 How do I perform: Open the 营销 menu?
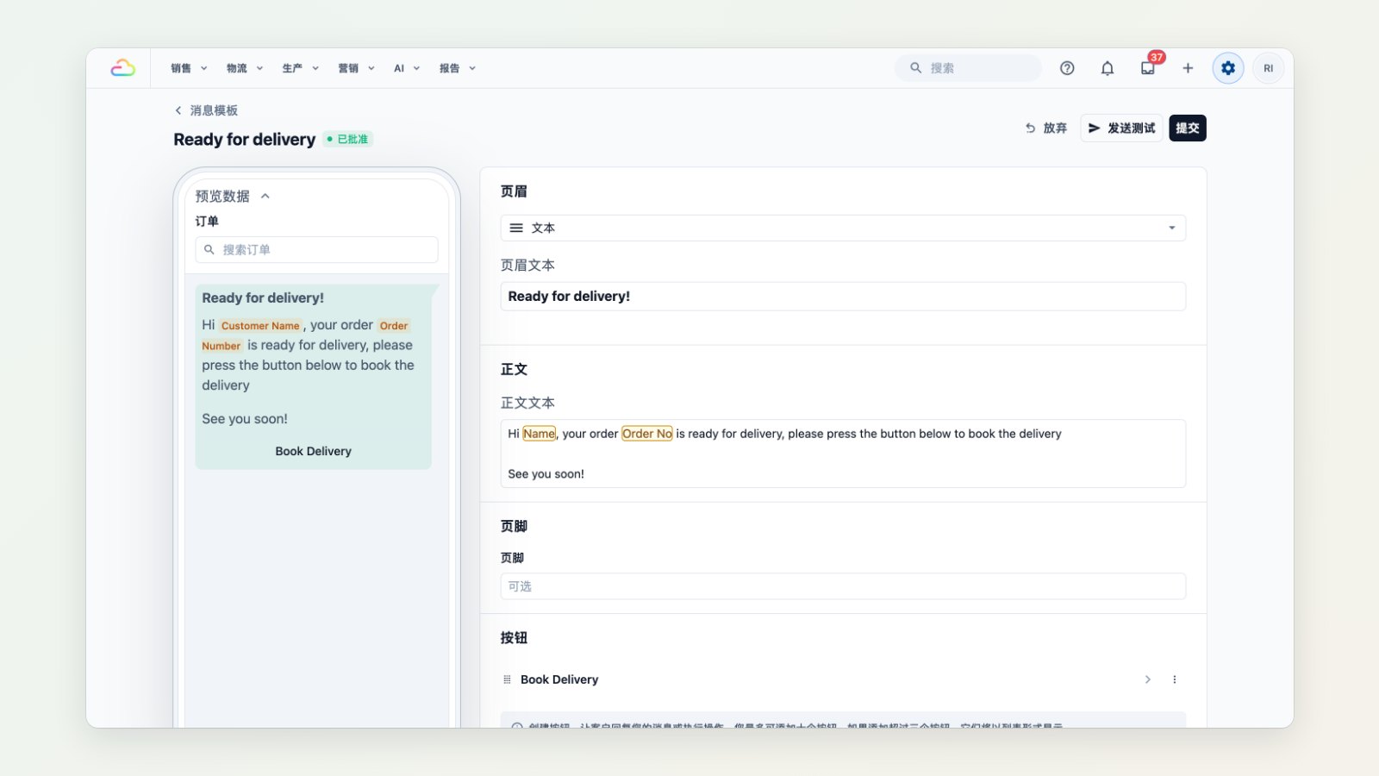[356, 68]
